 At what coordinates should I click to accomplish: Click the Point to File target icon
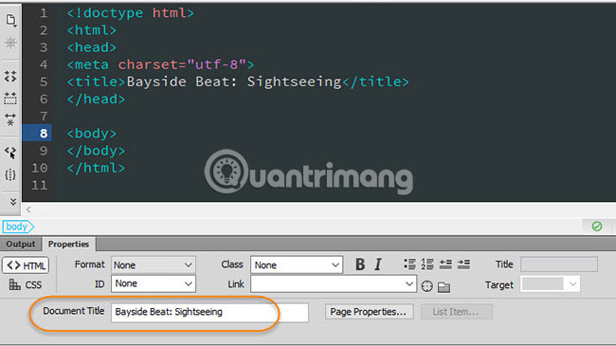tap(427, 286)
